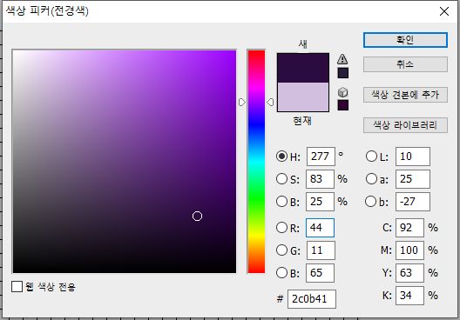
Task: Click the R field showing 44
Action: [320, 228]
